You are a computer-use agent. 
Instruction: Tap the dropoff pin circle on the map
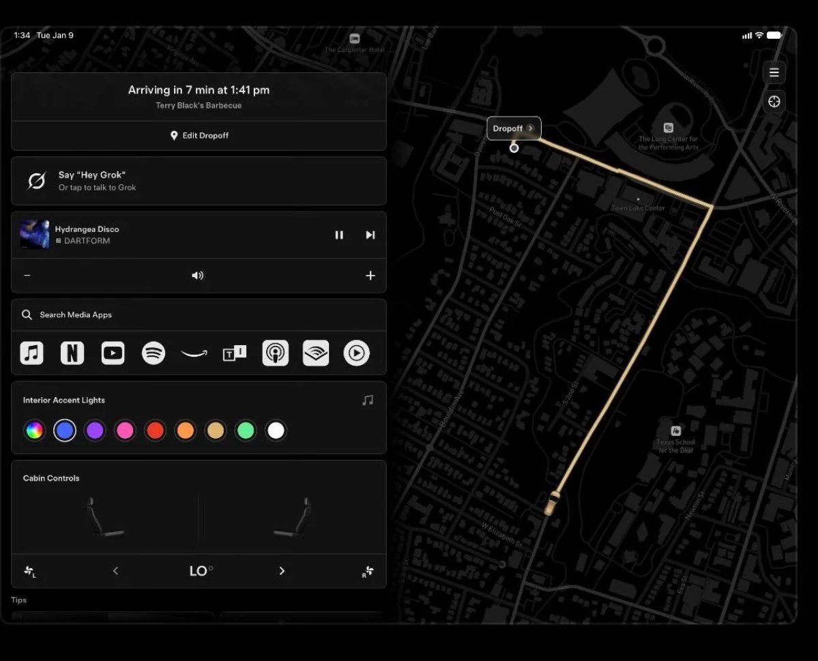coord(514,148)
